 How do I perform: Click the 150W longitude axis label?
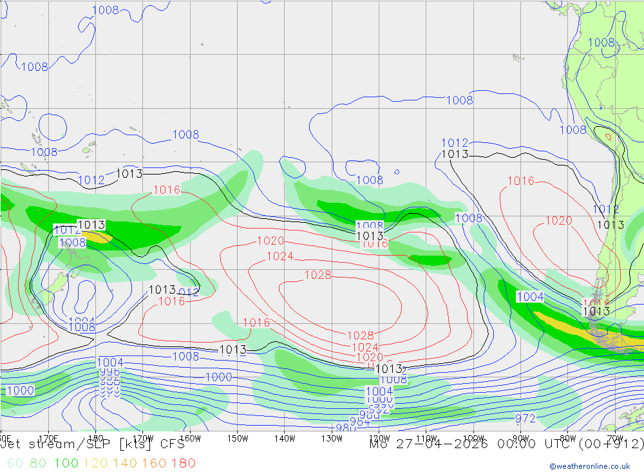coord(238,439)
